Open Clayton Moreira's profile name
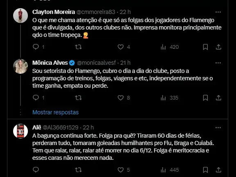236x177 pixels. tap(54, 12)
